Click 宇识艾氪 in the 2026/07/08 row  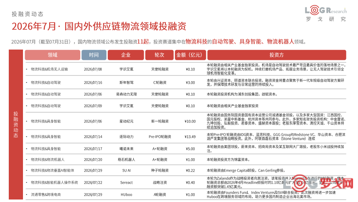point(127,69)
